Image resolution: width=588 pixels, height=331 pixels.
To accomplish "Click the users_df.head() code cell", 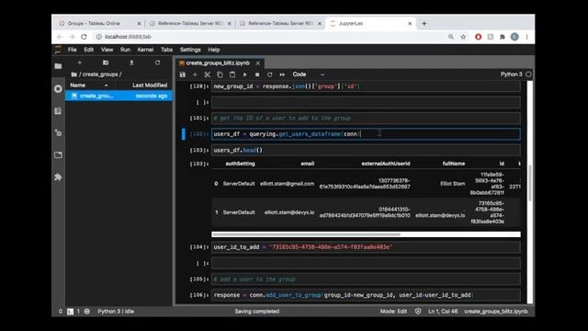I will tap(366, 150).
